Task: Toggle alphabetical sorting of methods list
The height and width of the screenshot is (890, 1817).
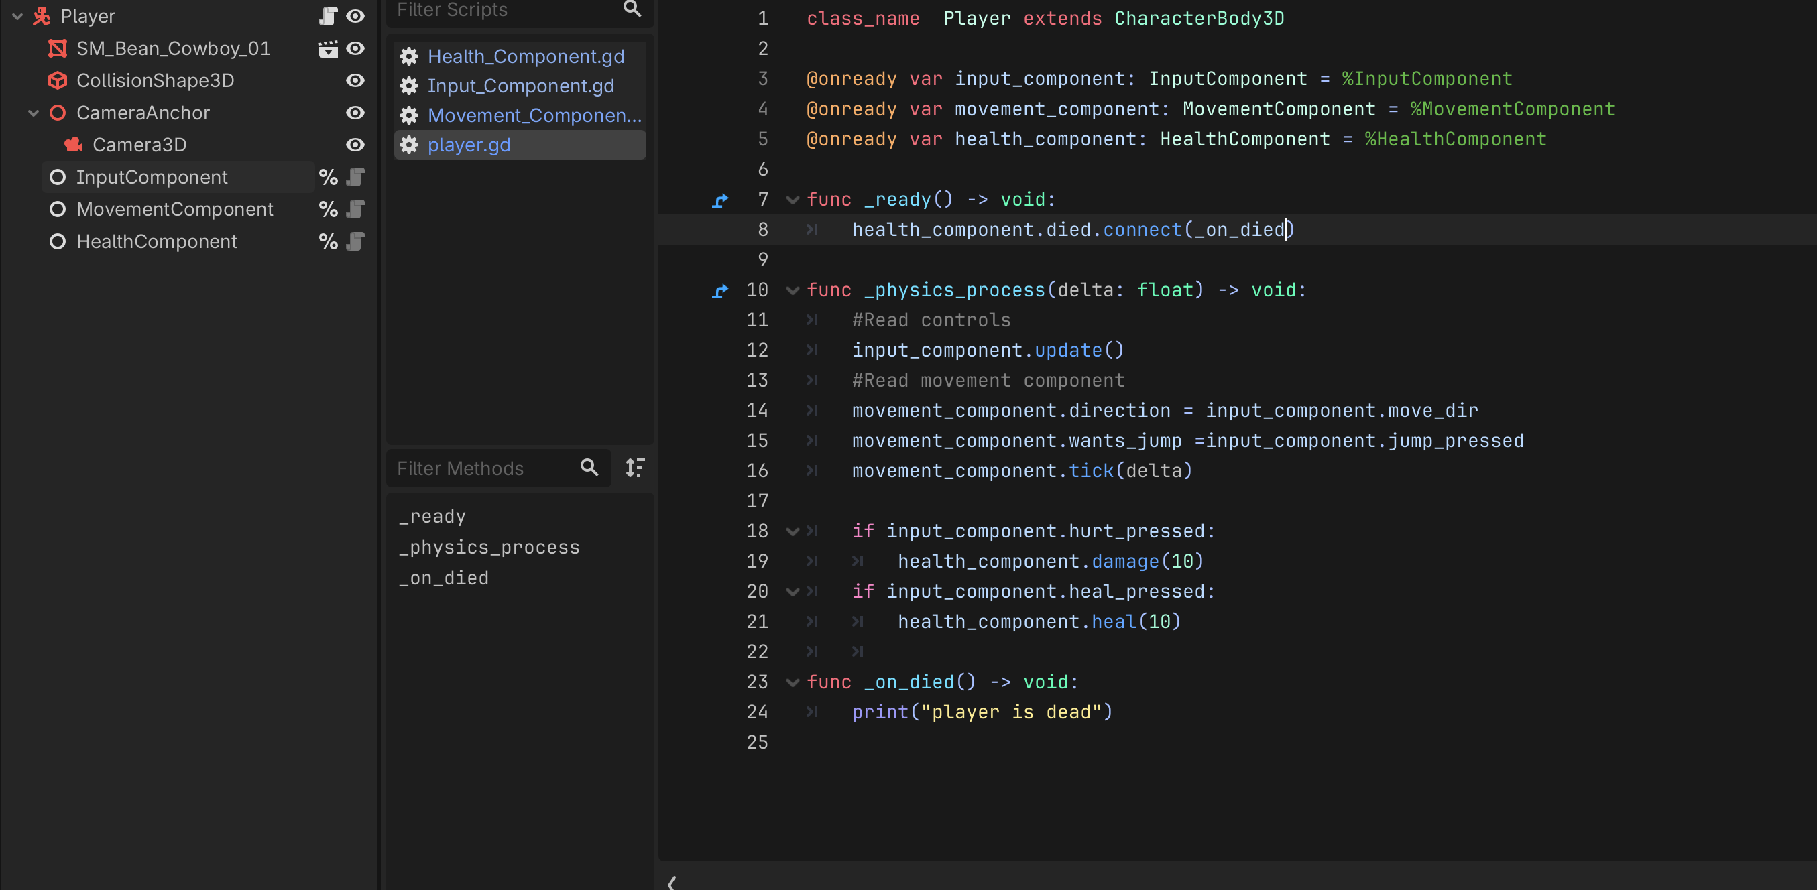Action: click(636, 468)
